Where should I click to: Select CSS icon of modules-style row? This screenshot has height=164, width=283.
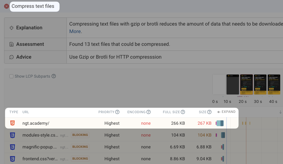(12, 135)
